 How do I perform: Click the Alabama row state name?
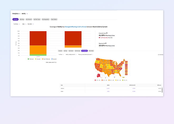(62, 88)
